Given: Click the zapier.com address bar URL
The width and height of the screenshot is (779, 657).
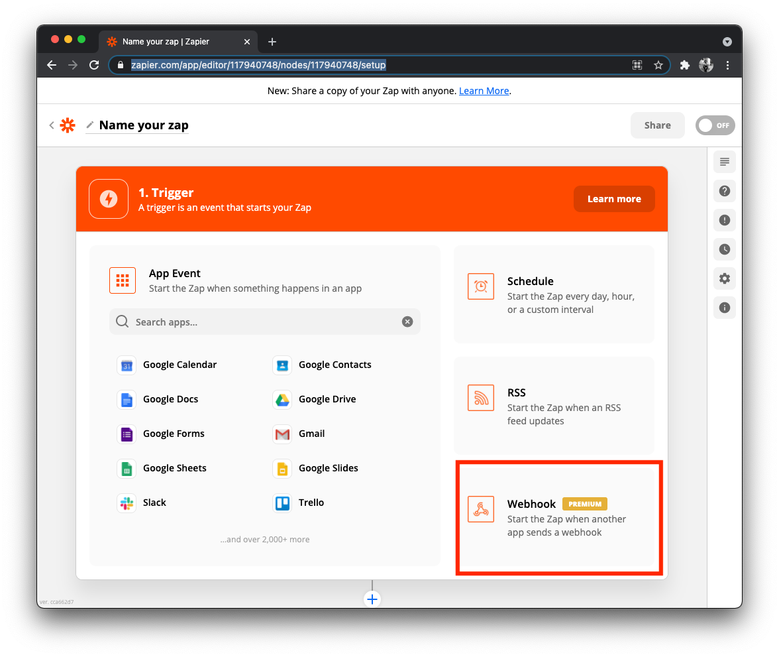Looking at the screenshot, I should coord(258,65).
